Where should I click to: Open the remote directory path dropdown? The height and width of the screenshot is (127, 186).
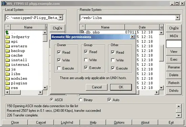[x=178, y=18]
